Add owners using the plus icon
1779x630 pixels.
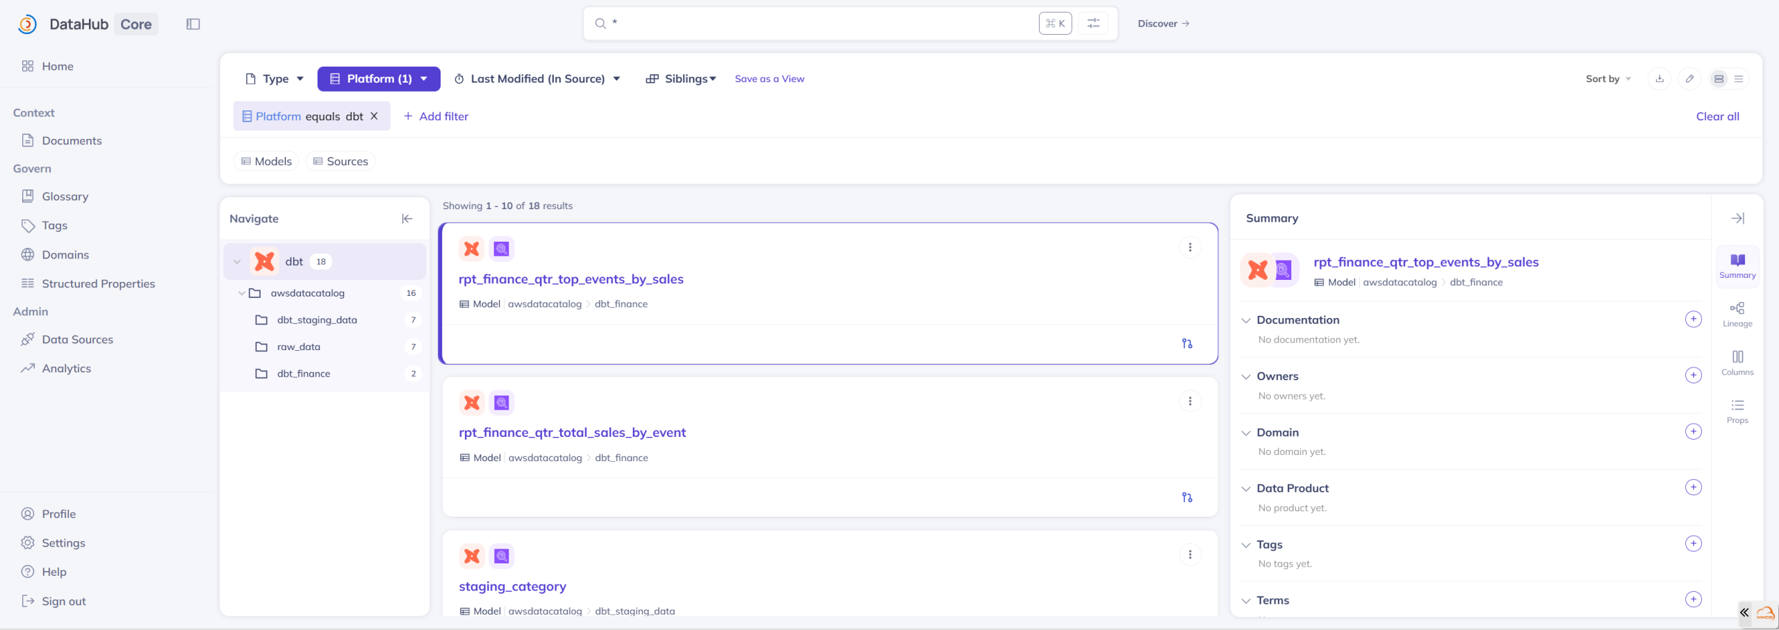(1694, 375)
